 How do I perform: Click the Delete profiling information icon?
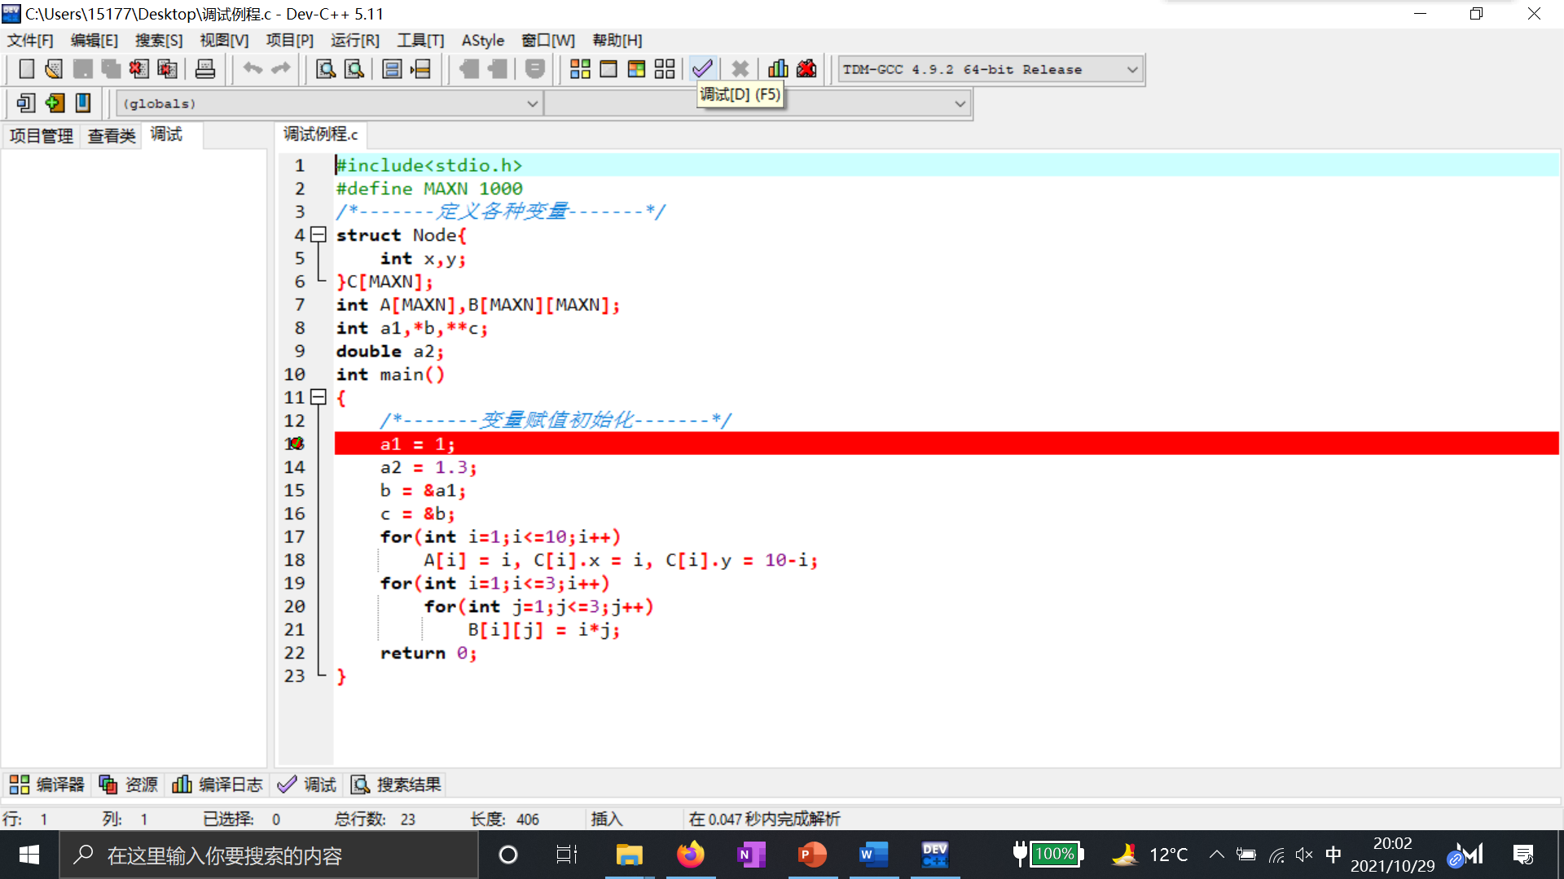point(806,69)
